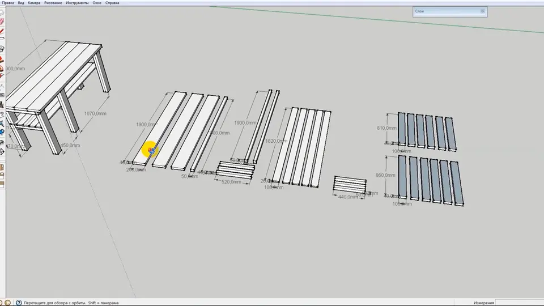Select the pink Eraser tool
This screenshot has height=306, width=544.
[2, 22]
